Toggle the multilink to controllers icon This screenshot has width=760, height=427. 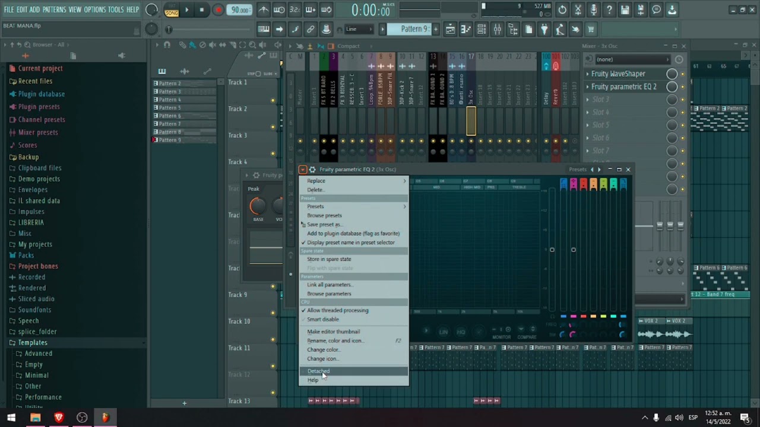(x=311, y=29)
